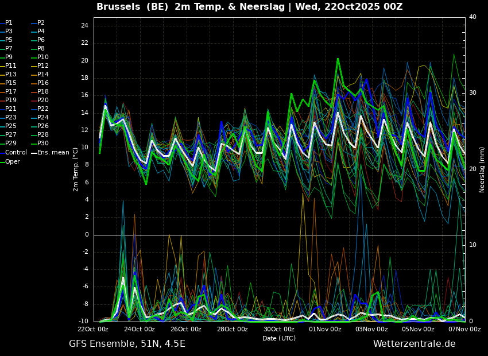Image resolution: width=488 pixels, height=356 pixels.
Task: Select the Oper legend entry
Action: click(13, 161)
